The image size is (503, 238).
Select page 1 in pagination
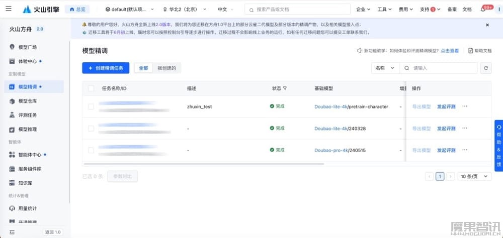tap(440, 176)
